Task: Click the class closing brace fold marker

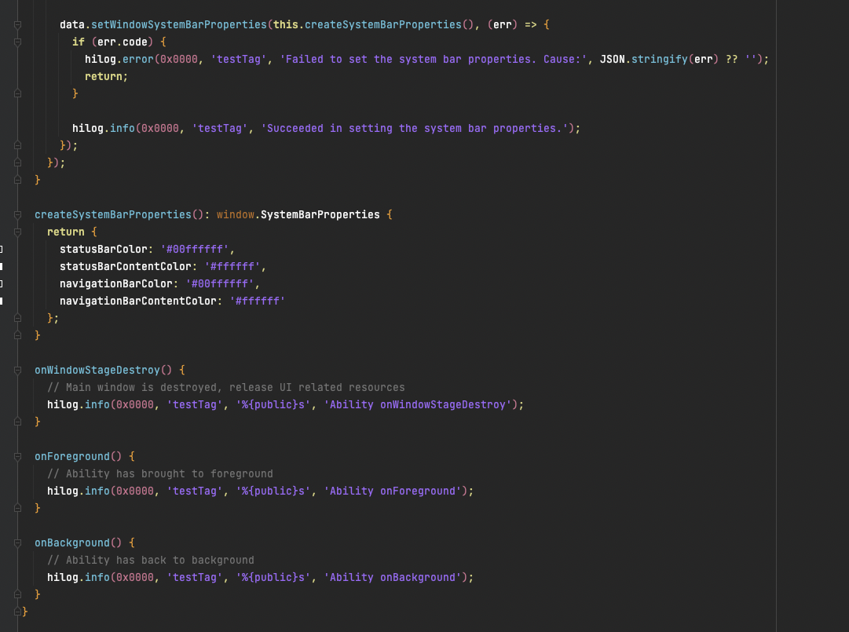Action: coord(17,612)
